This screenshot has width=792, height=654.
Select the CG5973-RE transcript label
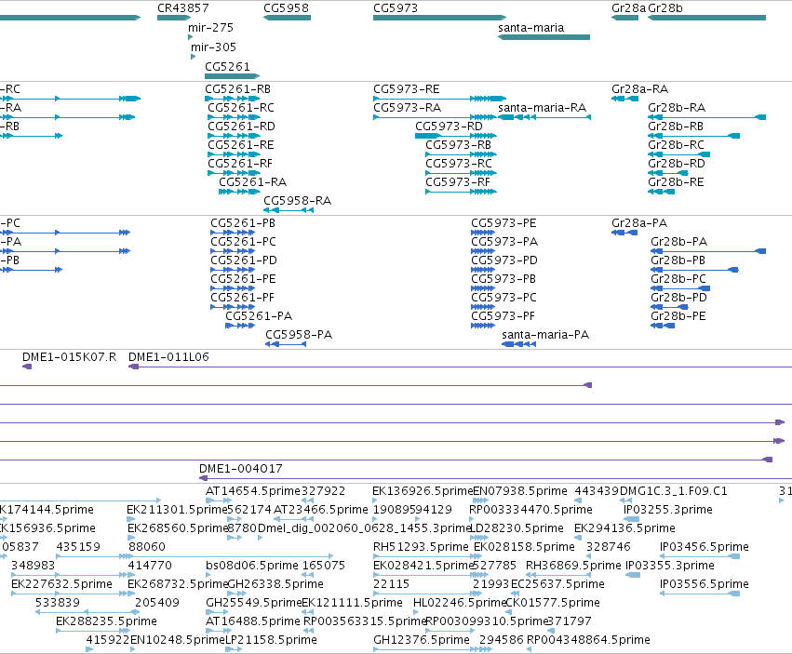pyautogui.click(x=407, y=89)
